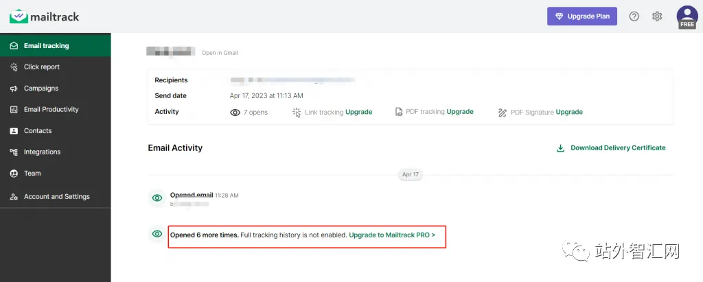Screen dimensions: 703x282
Task: Open the Contacts card icon
Action: 14,131
